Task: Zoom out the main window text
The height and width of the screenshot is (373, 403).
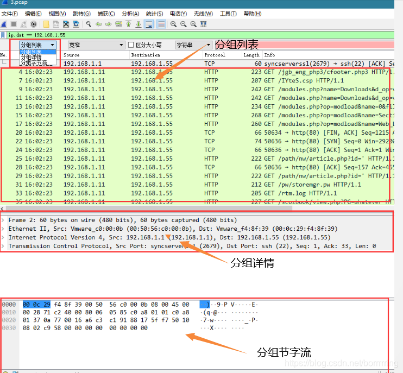Action: point(184,24)
